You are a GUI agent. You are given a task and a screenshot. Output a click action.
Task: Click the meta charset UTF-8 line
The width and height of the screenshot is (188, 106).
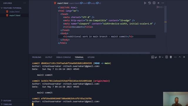79,17
